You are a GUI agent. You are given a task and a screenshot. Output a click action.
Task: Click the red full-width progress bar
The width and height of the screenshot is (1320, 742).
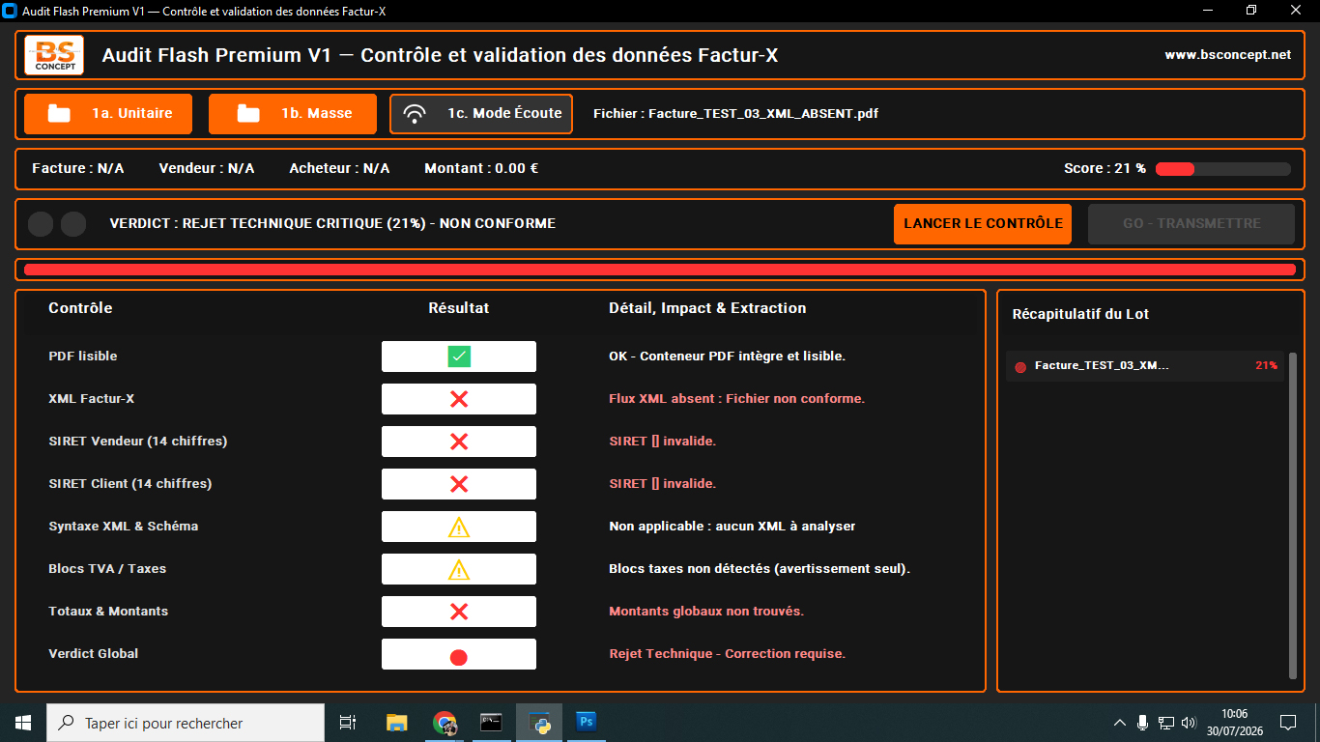pos(660,270)
